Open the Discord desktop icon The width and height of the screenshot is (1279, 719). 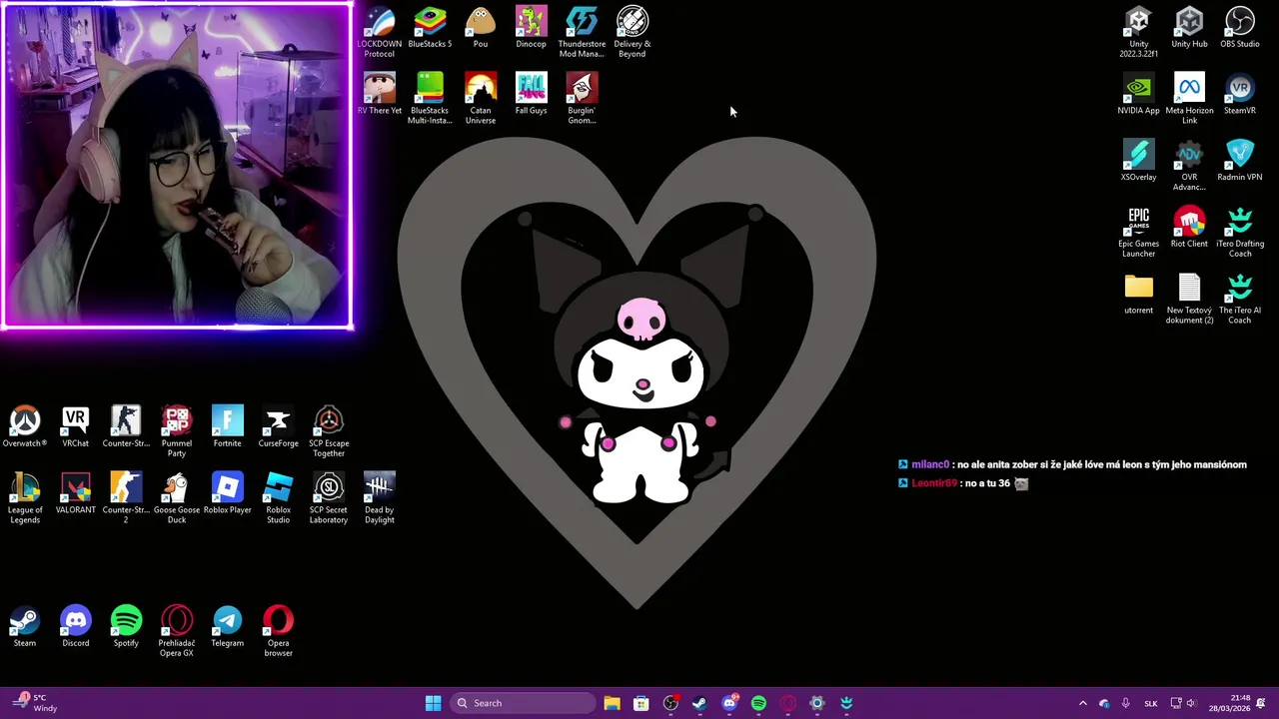pyautogui.click(x=75, y=627)
